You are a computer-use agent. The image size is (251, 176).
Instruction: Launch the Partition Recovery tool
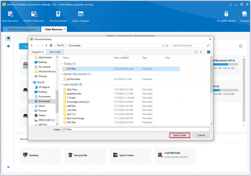34,17
